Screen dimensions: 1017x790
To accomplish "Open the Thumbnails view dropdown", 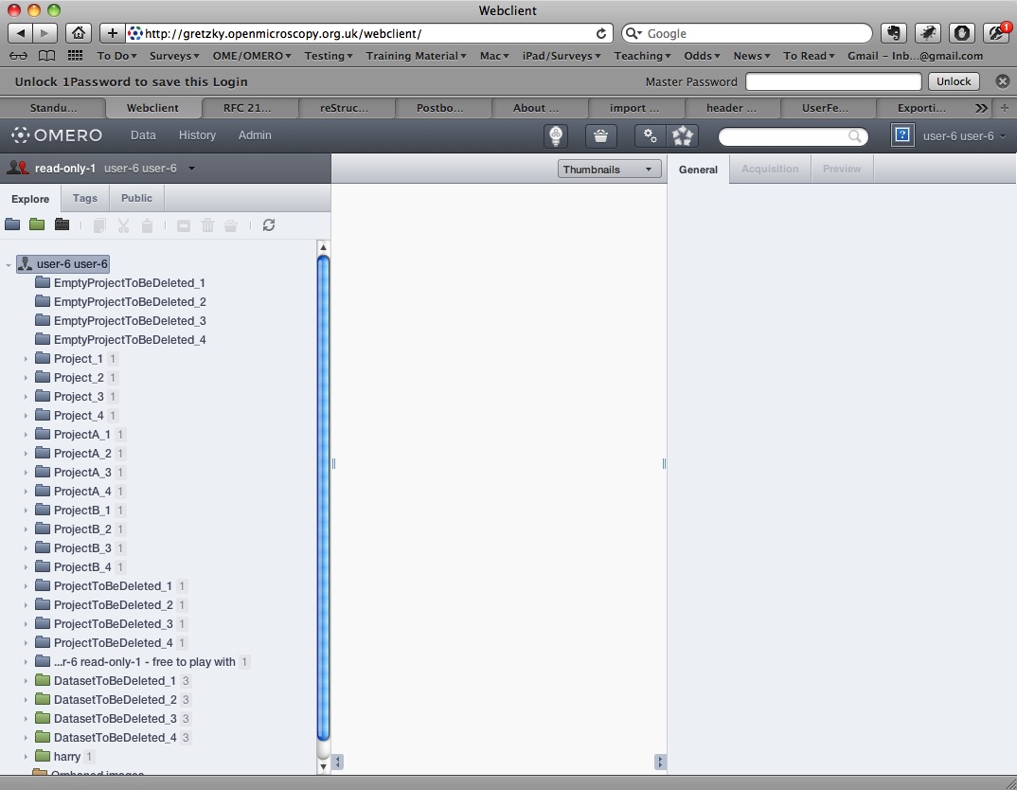I will click(x=609, y=170).
